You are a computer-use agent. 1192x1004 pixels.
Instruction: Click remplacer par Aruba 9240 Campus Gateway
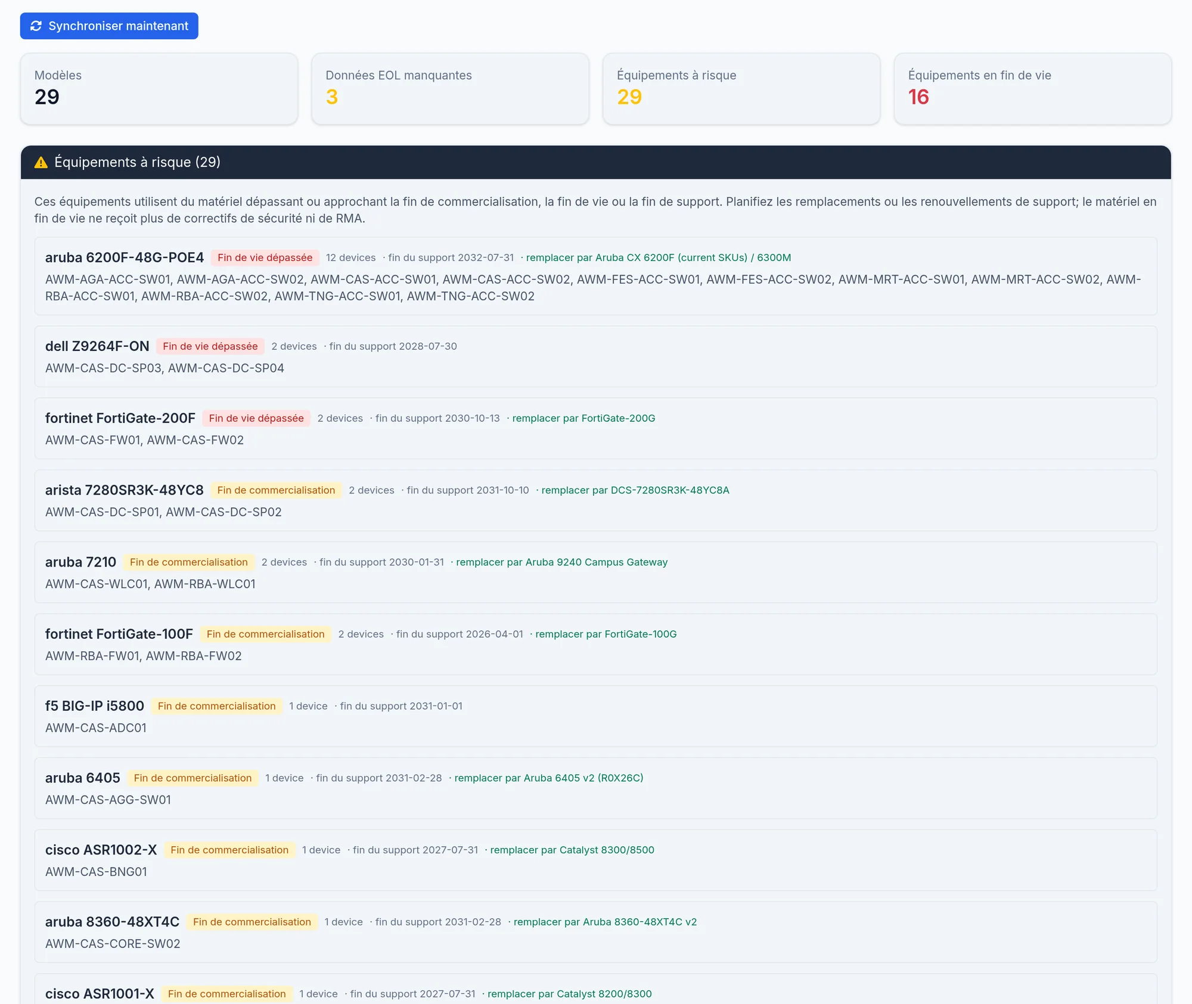(562, 562)
